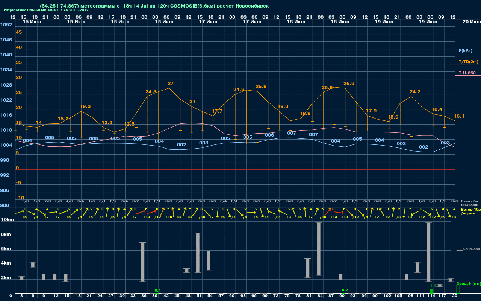Image resolution: width=481 pixels, height=301 pixels.
Task: Click the 0.1 precipitation value
Action: (158, 290)
